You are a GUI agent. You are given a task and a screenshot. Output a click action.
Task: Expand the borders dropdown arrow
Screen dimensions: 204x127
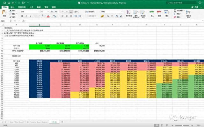pos(39,16)
